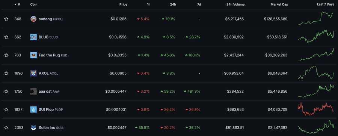Viewport: 338px width, 136px height.
Task: Click the sudeng HIPPO coin logo
Action: pyautogui.click(x=33, y=19)
